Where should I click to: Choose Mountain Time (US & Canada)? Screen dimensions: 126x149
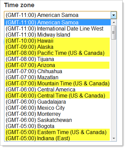click(58, 83)
